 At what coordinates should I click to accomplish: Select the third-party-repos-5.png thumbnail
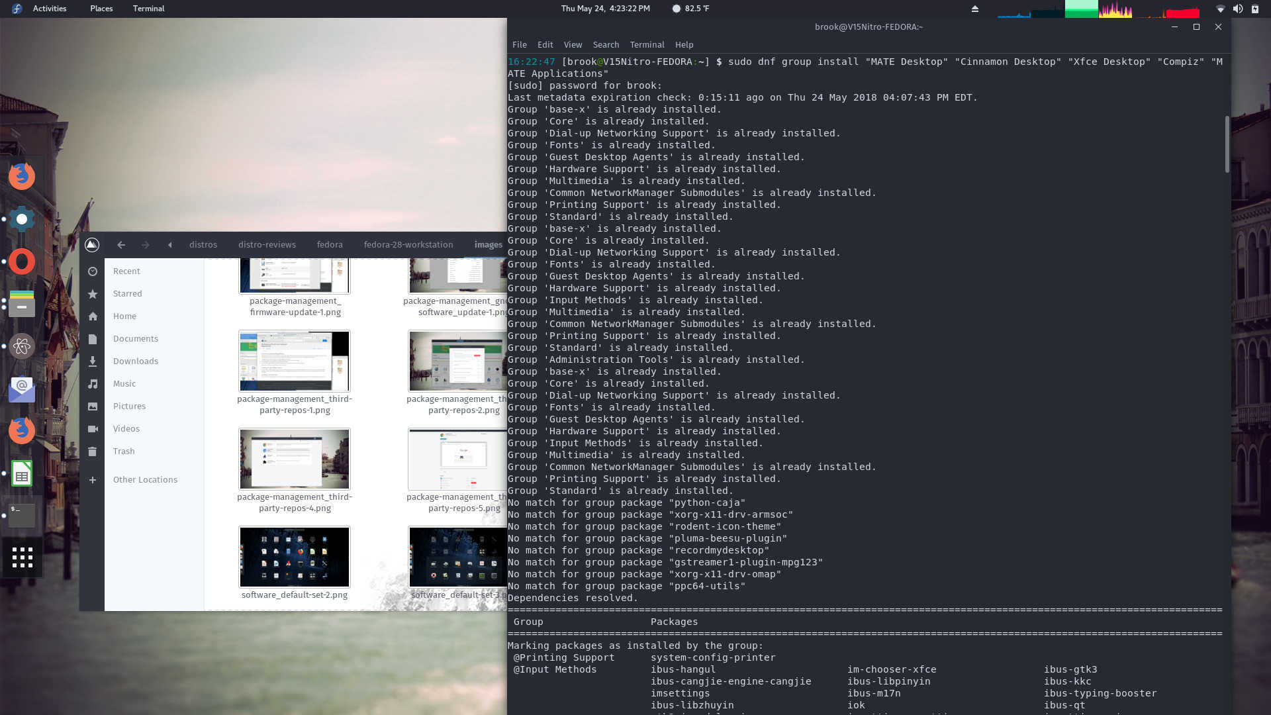(457, 459)
